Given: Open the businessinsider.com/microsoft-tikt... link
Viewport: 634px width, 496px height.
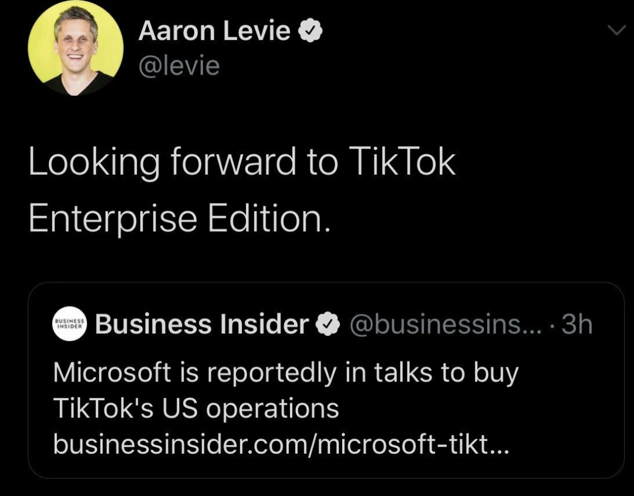Looking at the screenshot, I should coord(281,444).
